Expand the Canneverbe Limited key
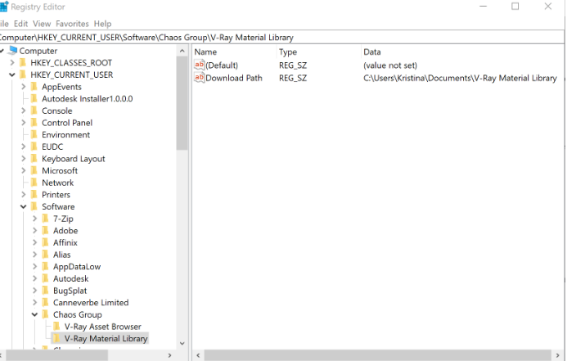Viewport: 567px width, 361px height. (x=34, y=302)
